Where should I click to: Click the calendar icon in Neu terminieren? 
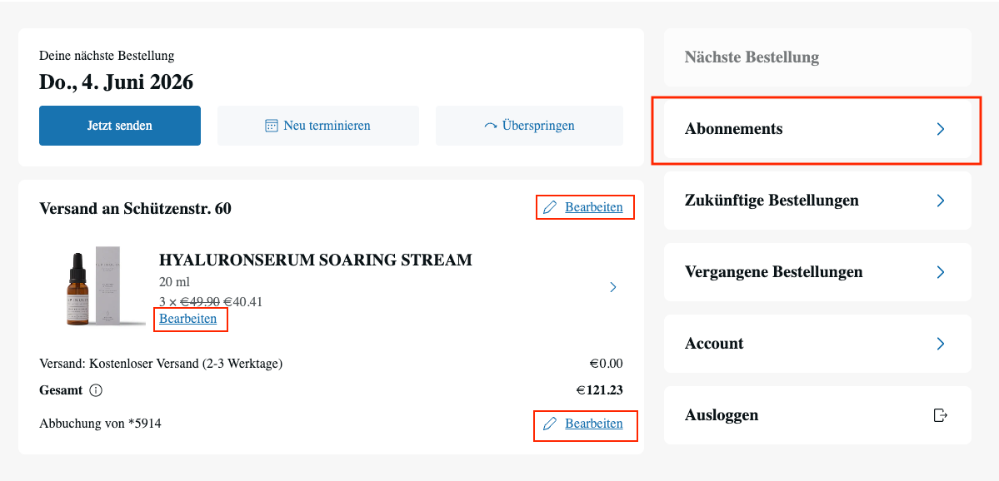[x=271, y=126]
